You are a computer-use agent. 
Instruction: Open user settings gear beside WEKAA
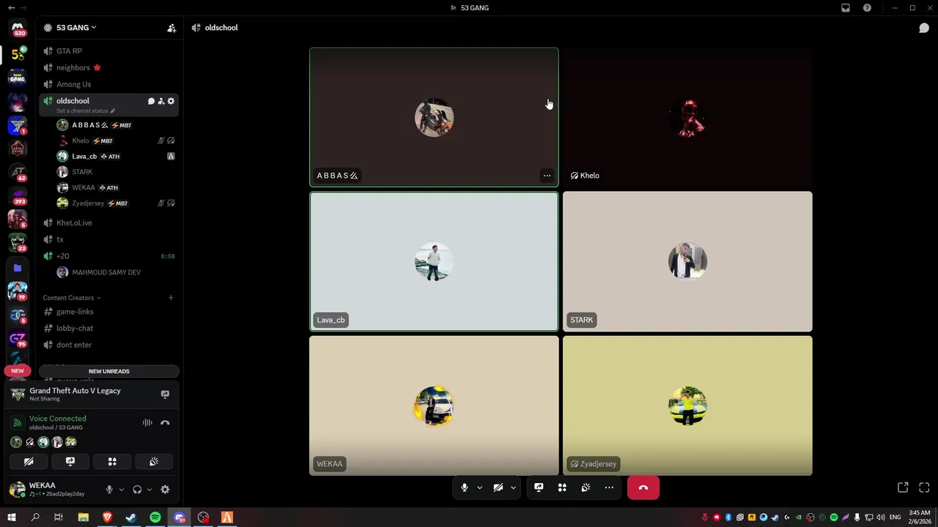pos(165,490)
